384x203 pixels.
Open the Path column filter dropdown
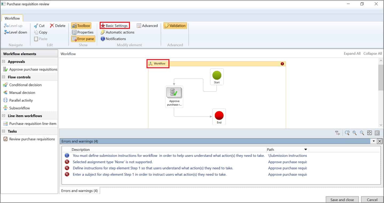[x=305, y=149]
